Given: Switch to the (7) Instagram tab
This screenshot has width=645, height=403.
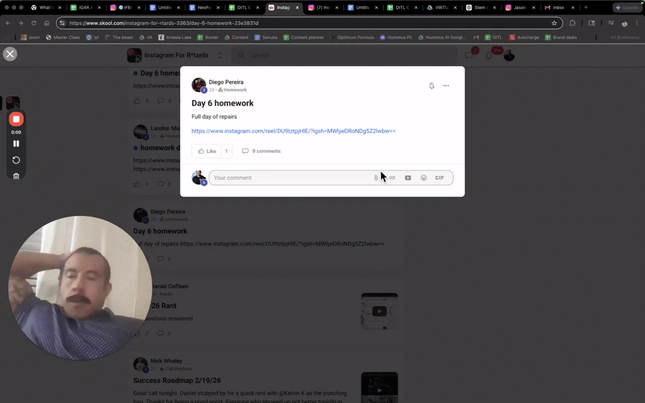Looking at the screenshot, I should [x=323, y=8].
